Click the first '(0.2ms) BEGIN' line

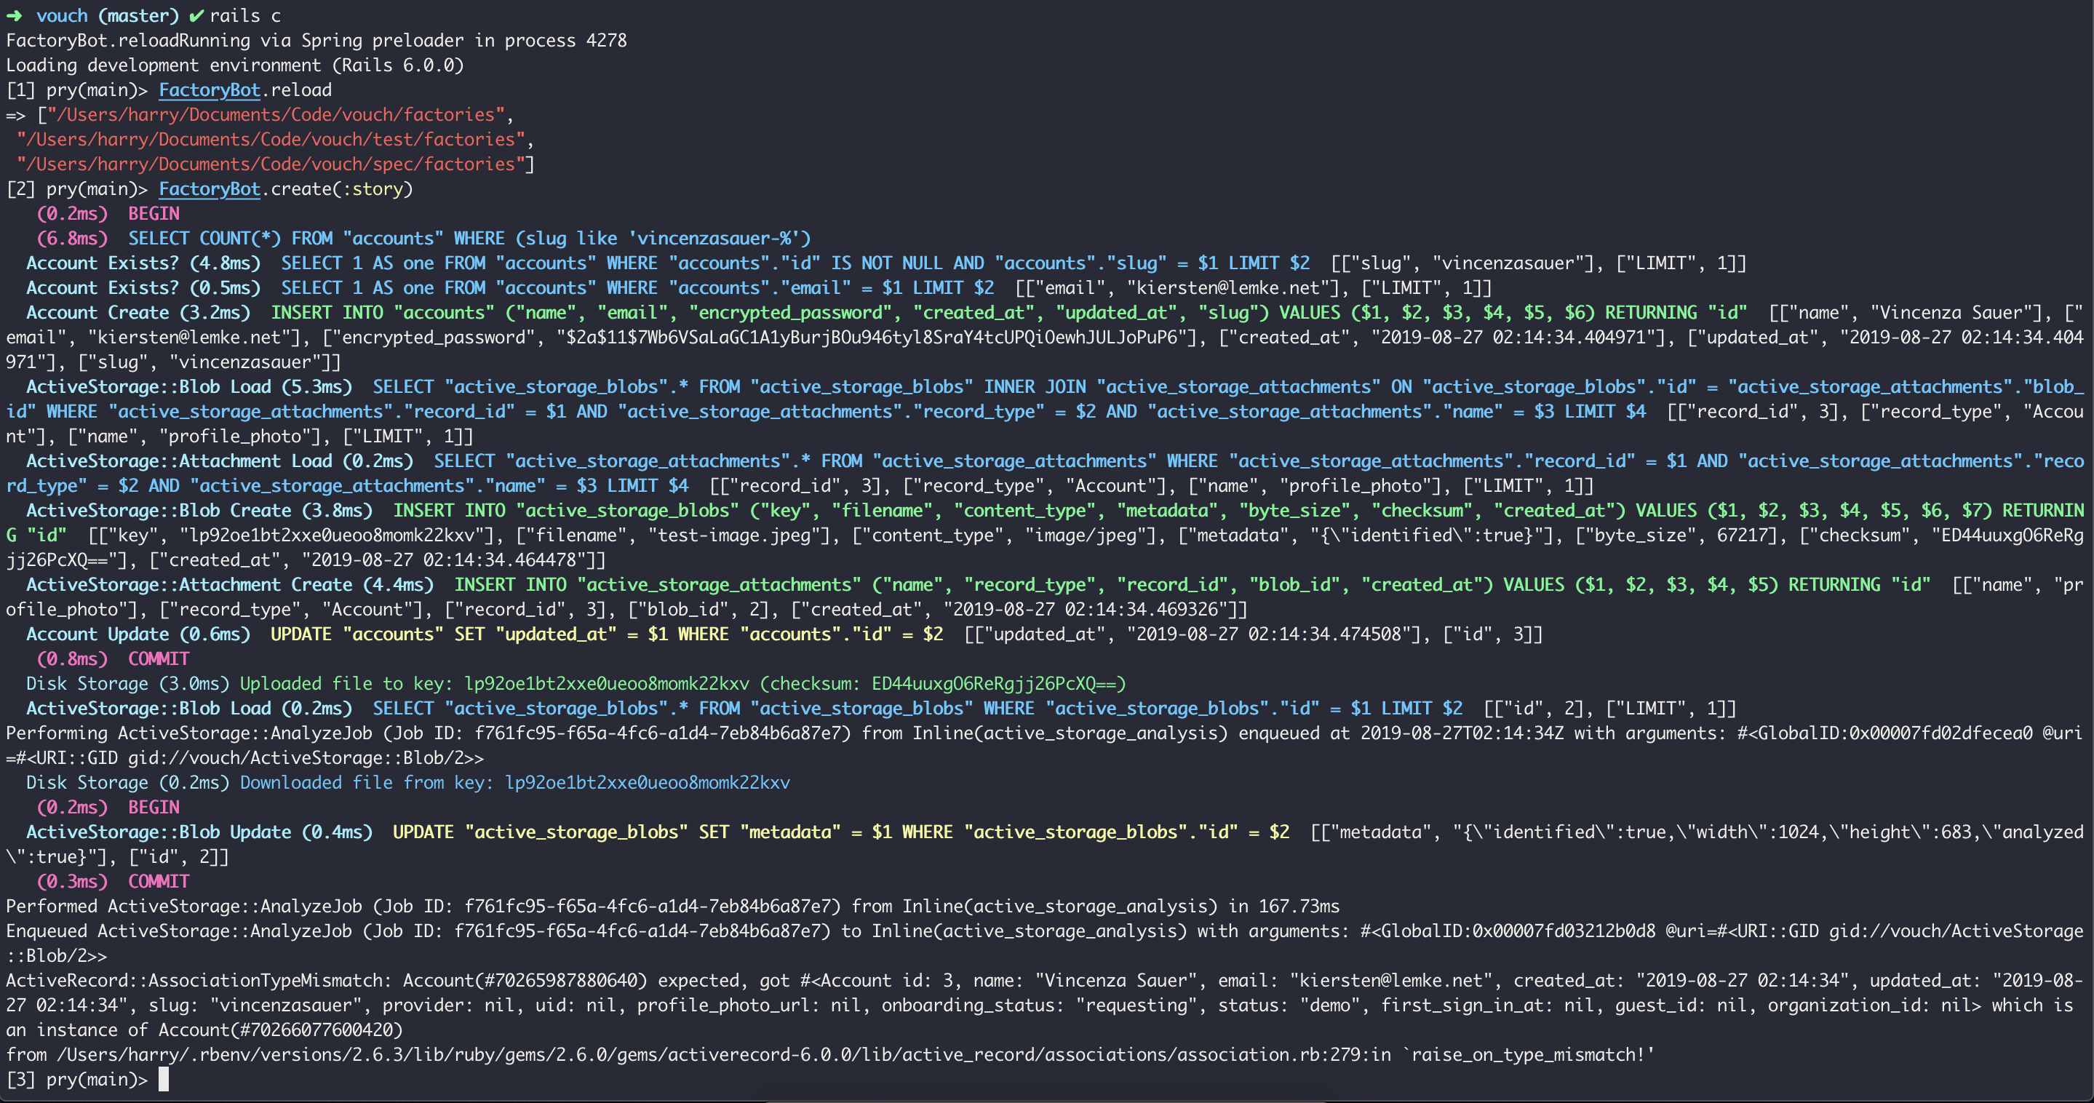point(108,213)
